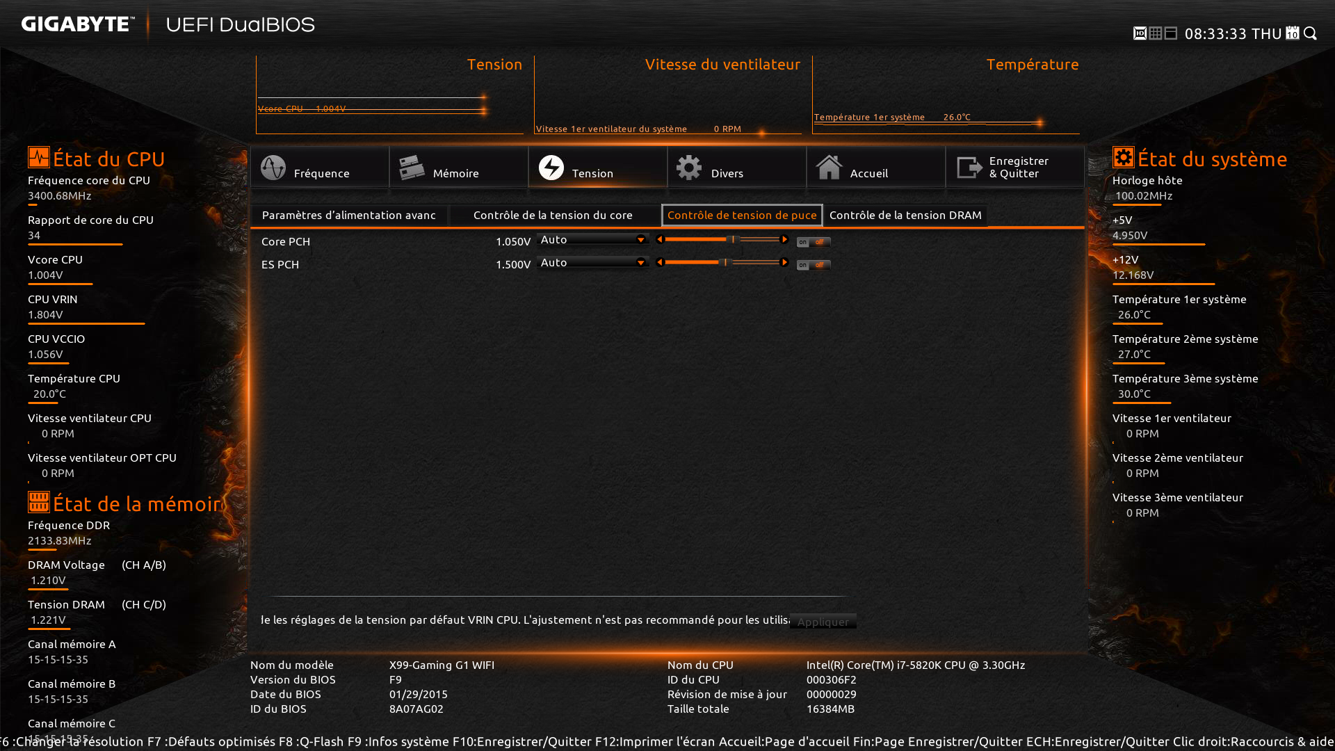Toggle the Core PCH on/off switch
Image resolution: width=1335 pixels, height=751 pixels.
814,242
